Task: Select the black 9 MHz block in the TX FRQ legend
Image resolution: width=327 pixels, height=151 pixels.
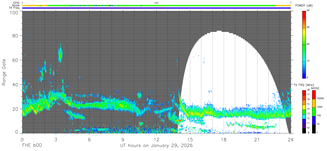Action: [304, 130]
